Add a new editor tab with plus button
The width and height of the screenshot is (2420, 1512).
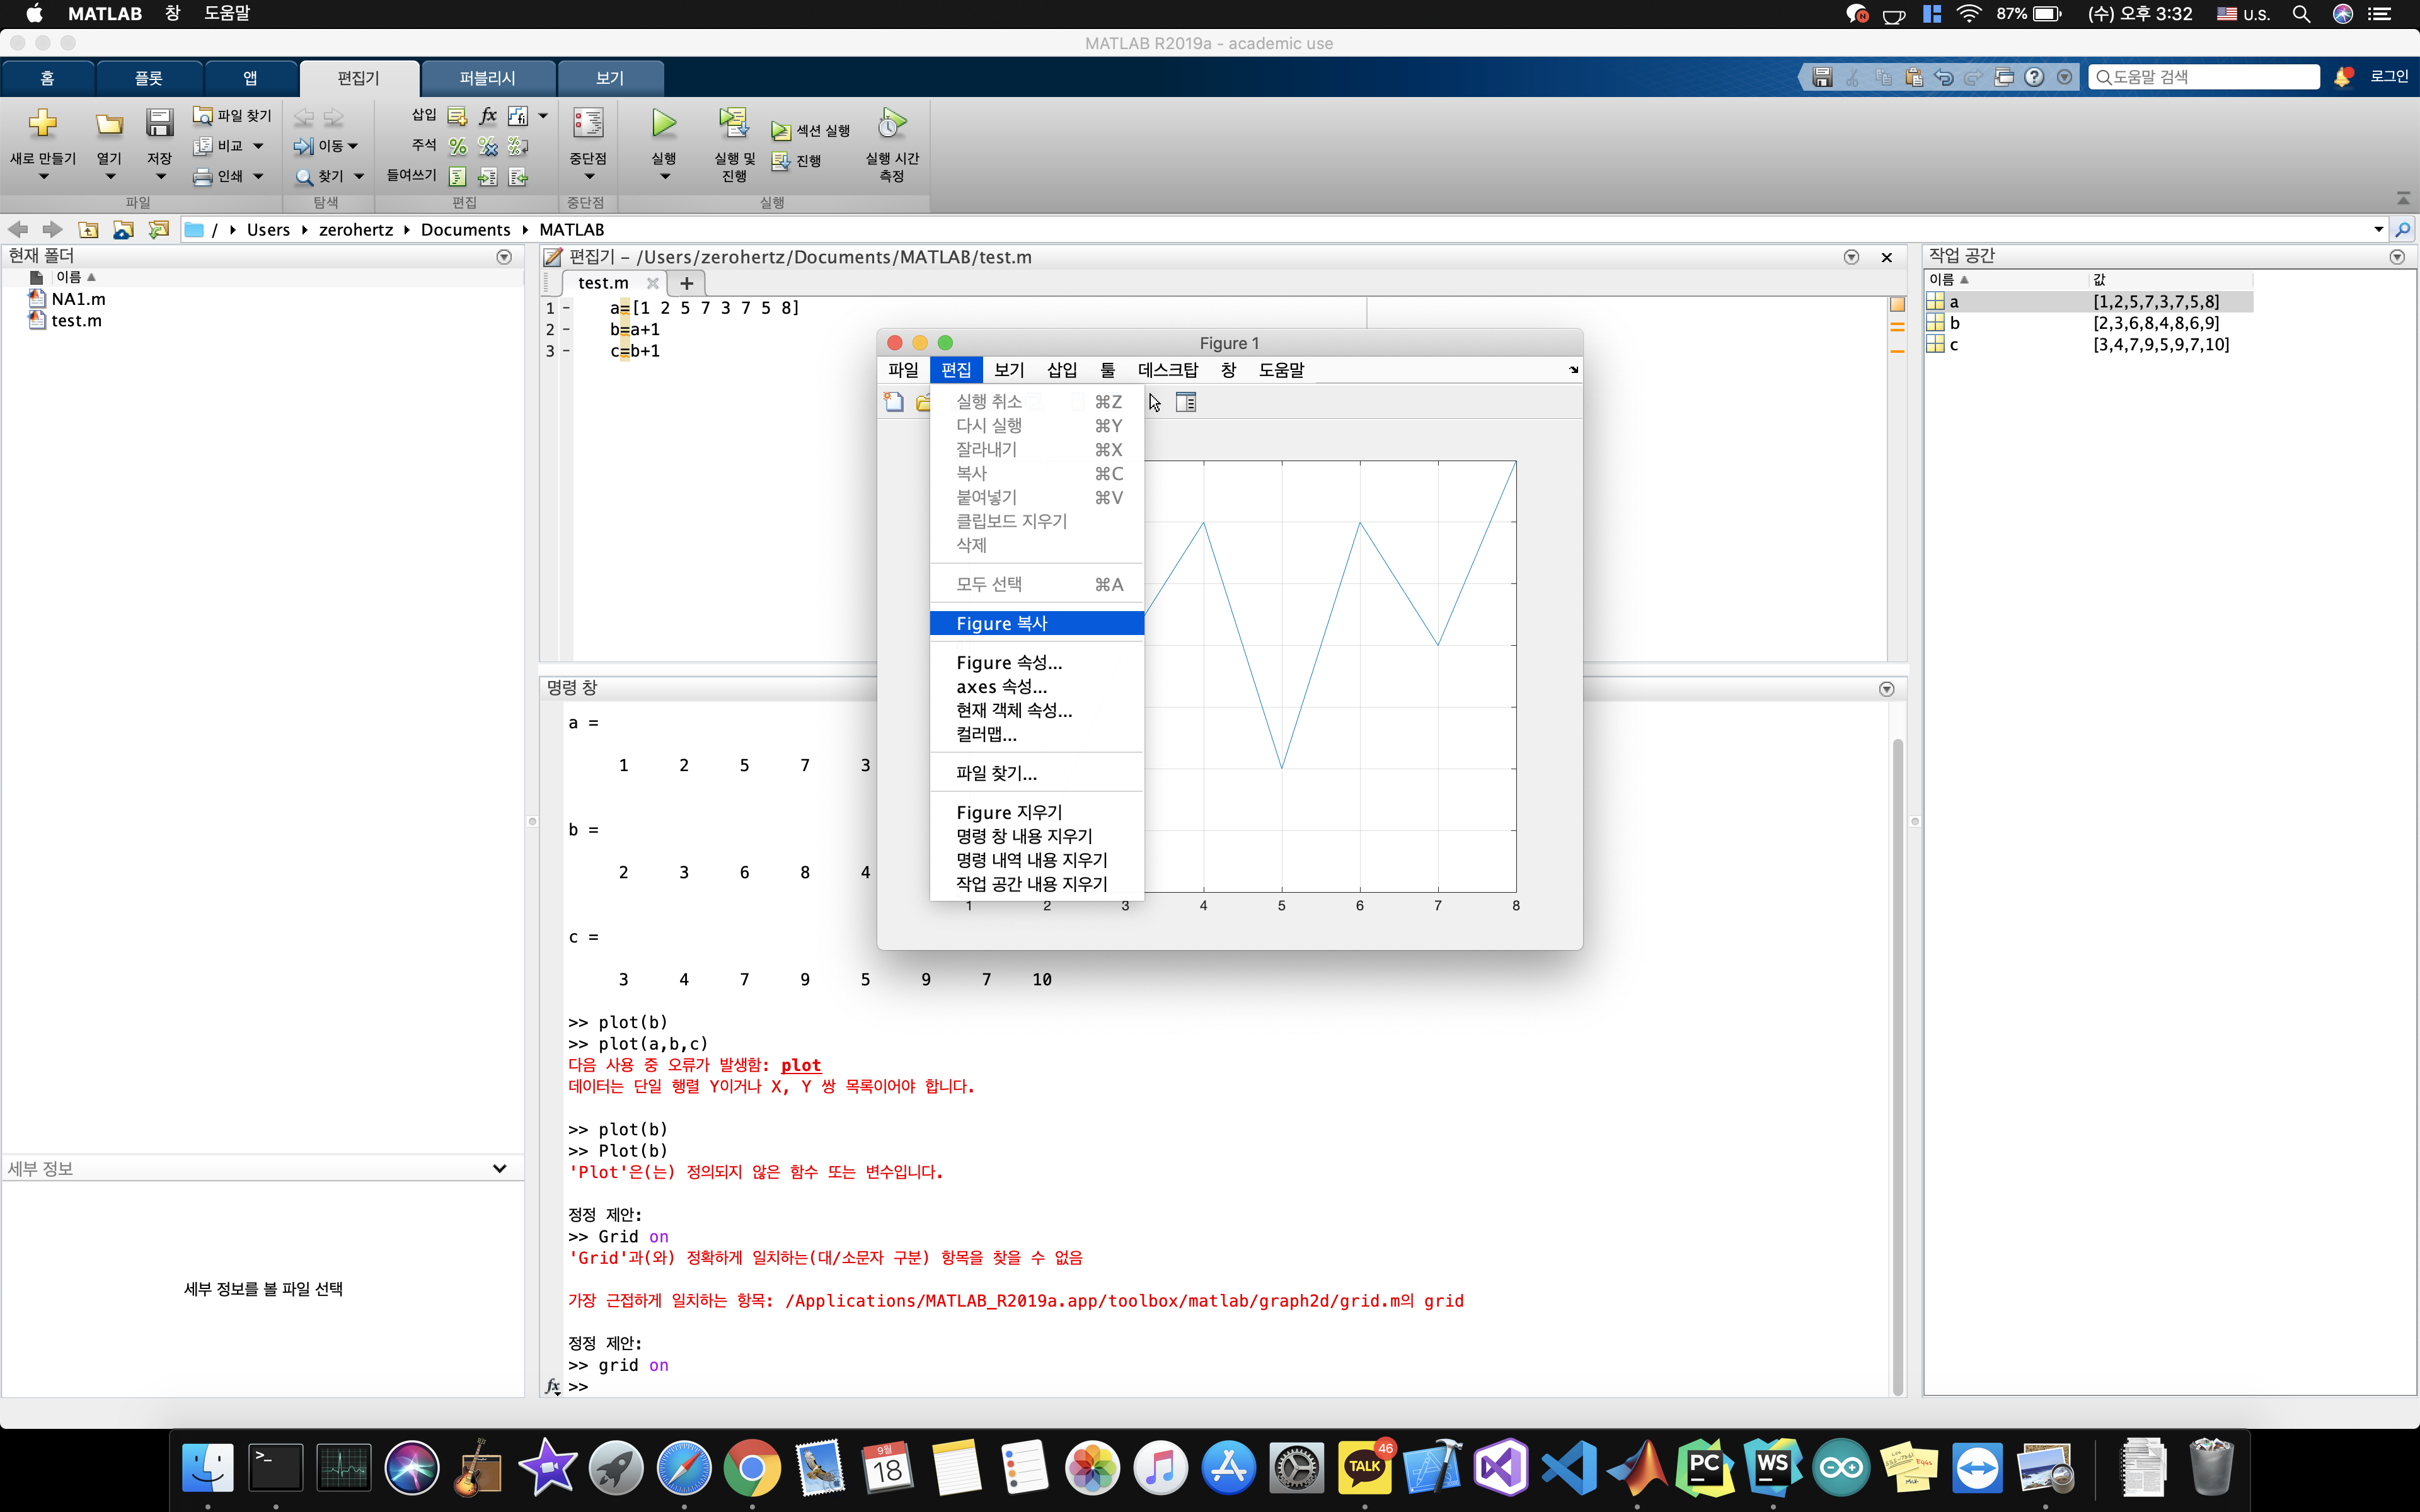(686, 283)
